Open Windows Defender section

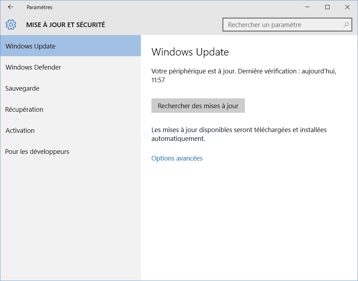(71, 67)
